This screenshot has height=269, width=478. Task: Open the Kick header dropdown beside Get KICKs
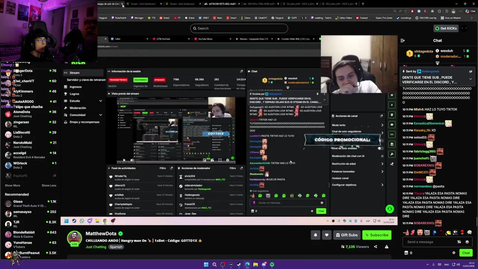[x=465, y=28]
